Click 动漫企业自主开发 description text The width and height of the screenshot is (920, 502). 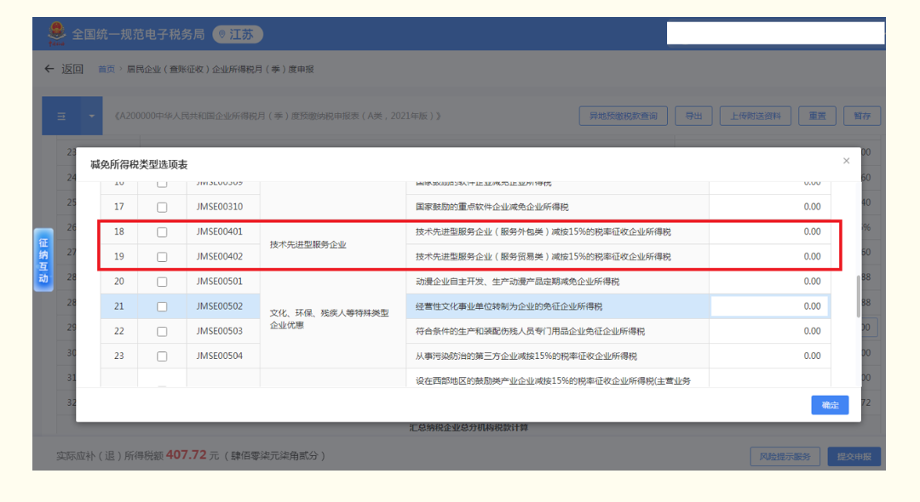click(x=518, y=282)
